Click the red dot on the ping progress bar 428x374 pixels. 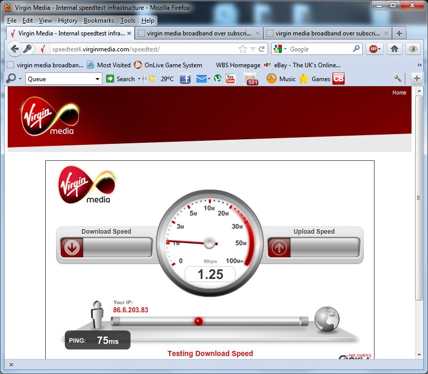click(x=199, y=321)
